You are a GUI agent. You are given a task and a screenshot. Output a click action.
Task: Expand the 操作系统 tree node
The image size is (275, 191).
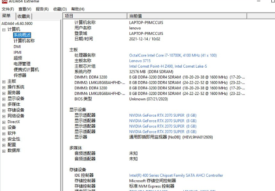[4, 87]
